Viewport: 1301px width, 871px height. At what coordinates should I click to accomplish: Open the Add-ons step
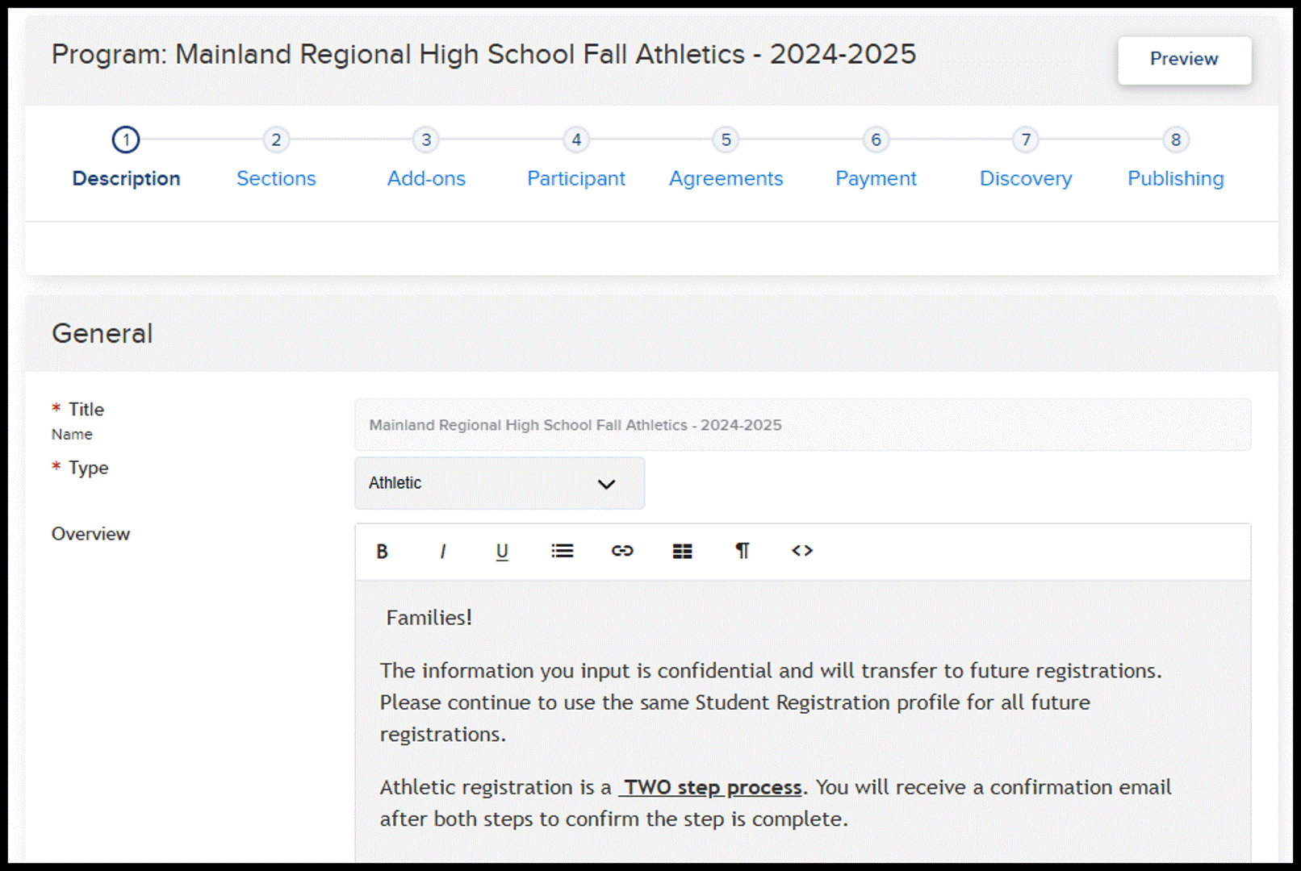click(x=426, y=178)
